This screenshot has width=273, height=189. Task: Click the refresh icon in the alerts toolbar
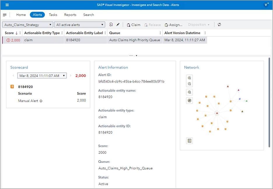[x=219, y=24]
